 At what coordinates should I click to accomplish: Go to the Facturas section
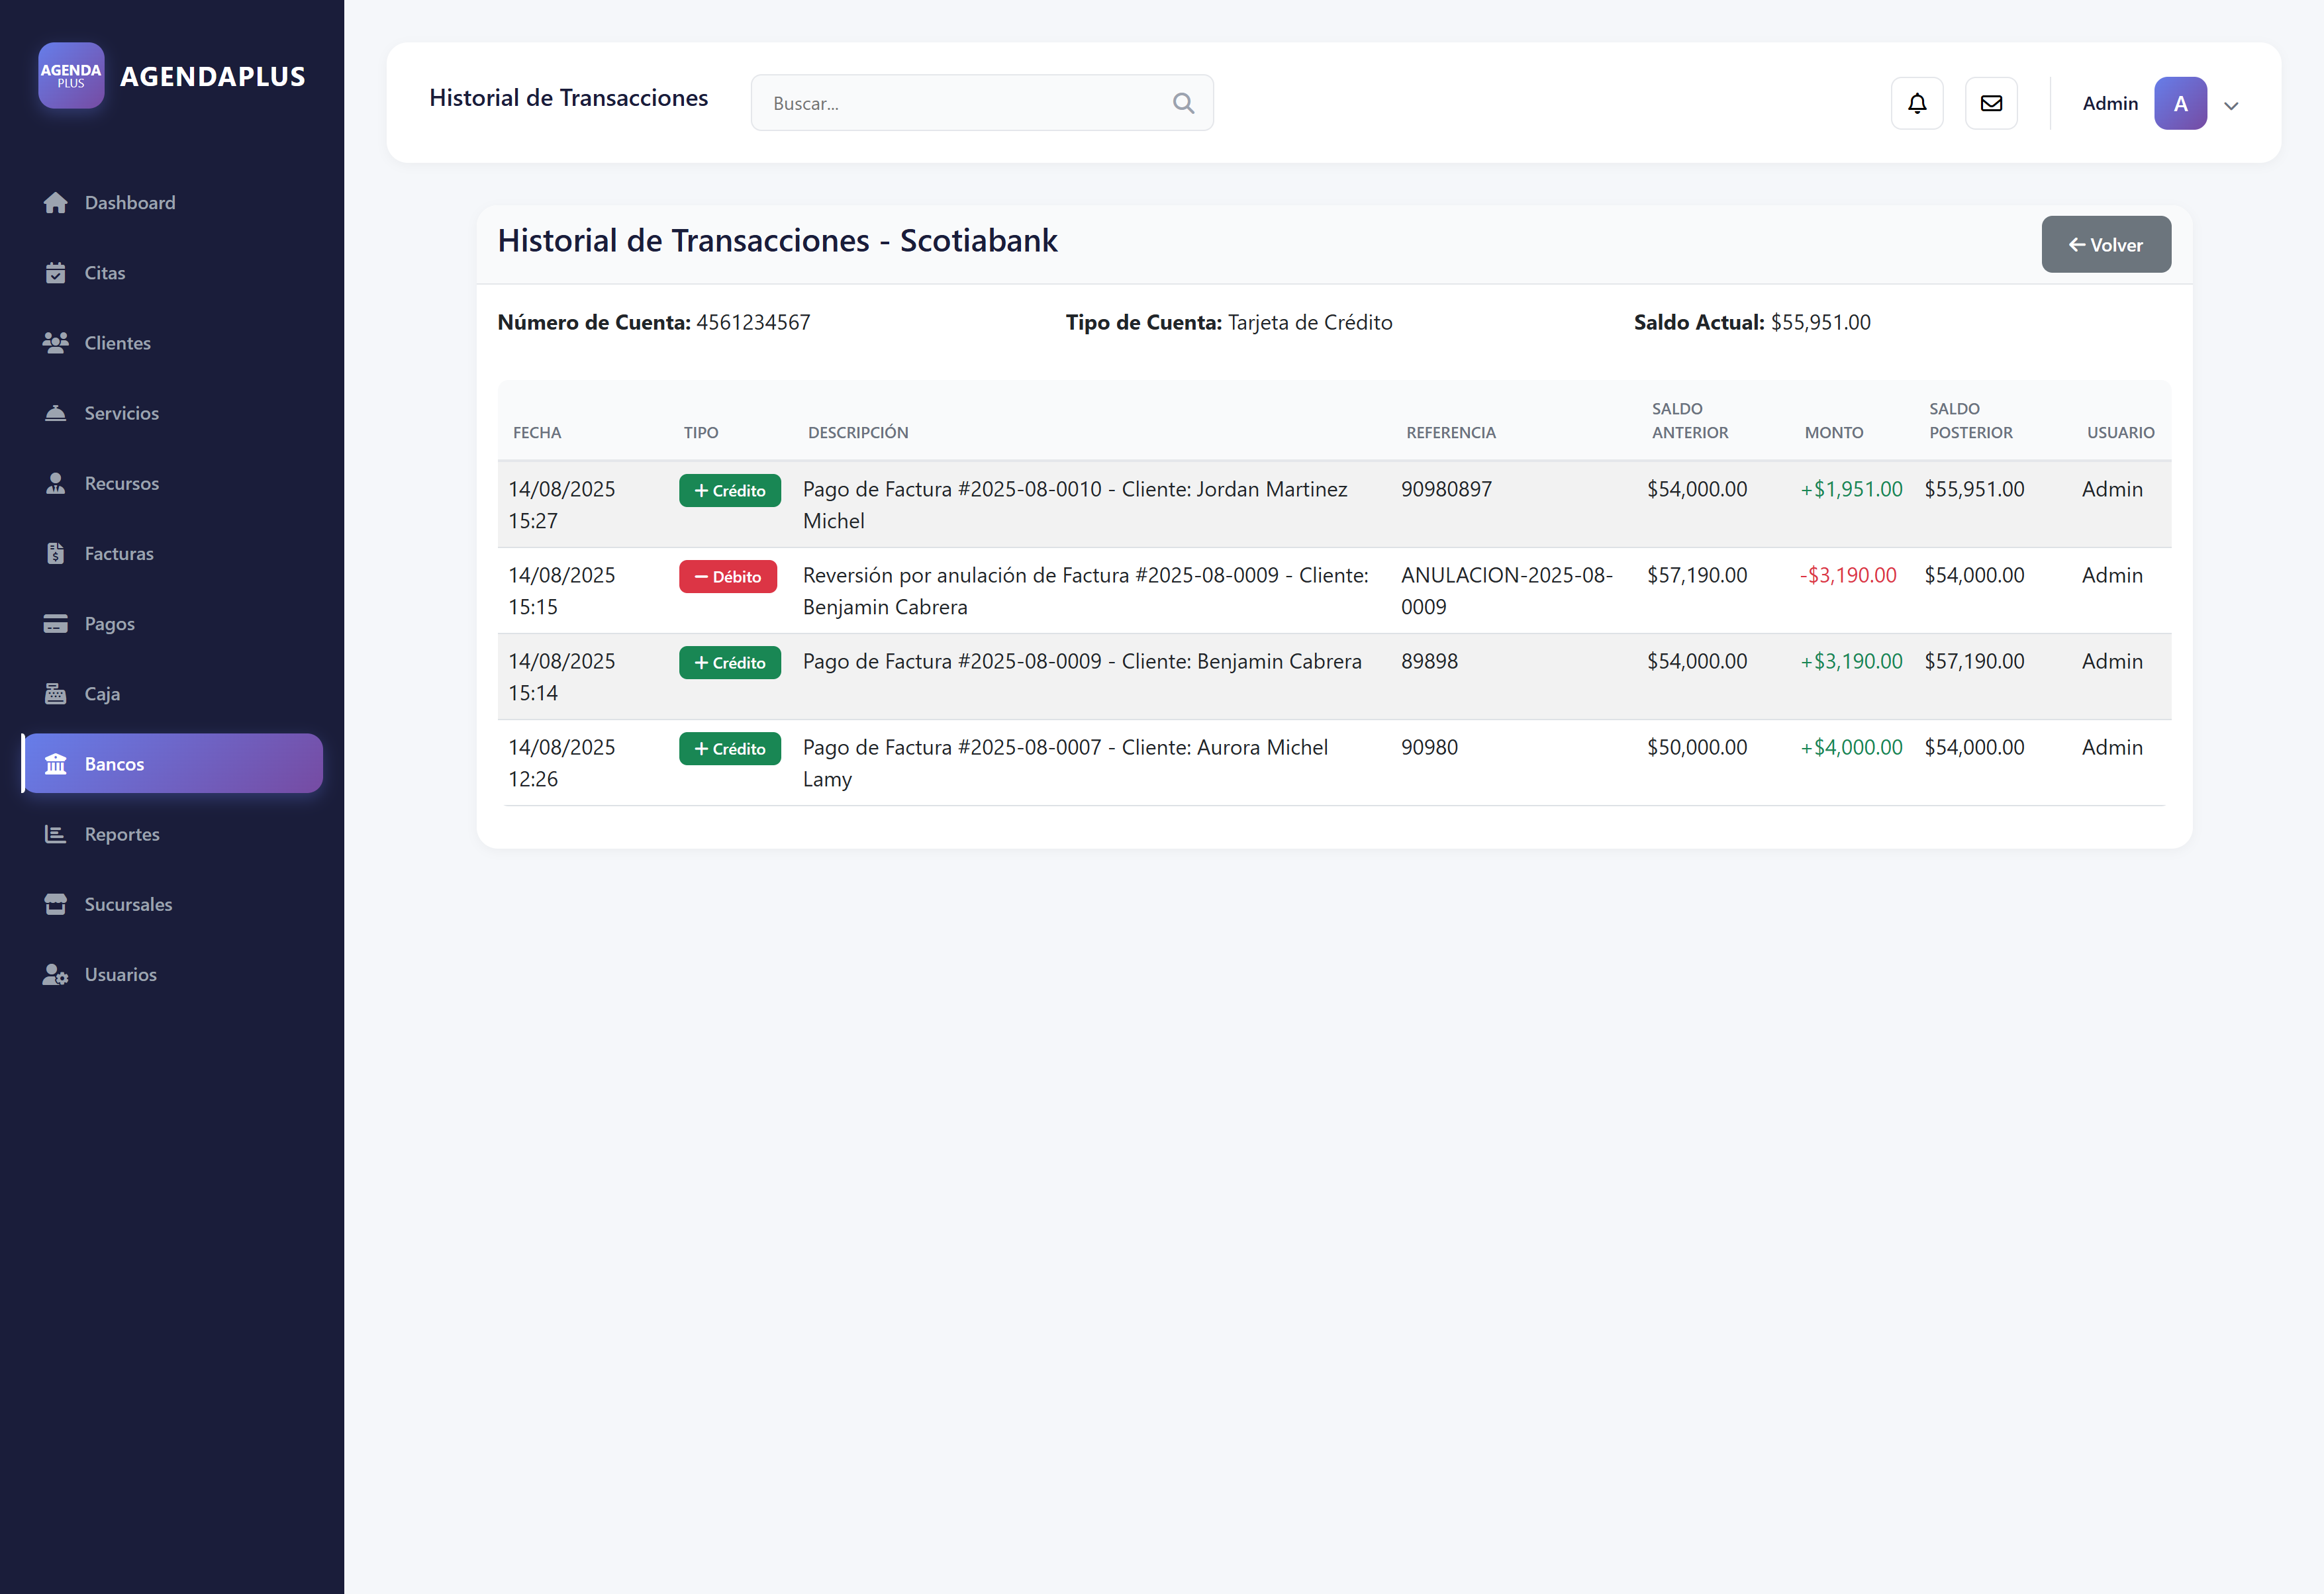tap(119, 553)
